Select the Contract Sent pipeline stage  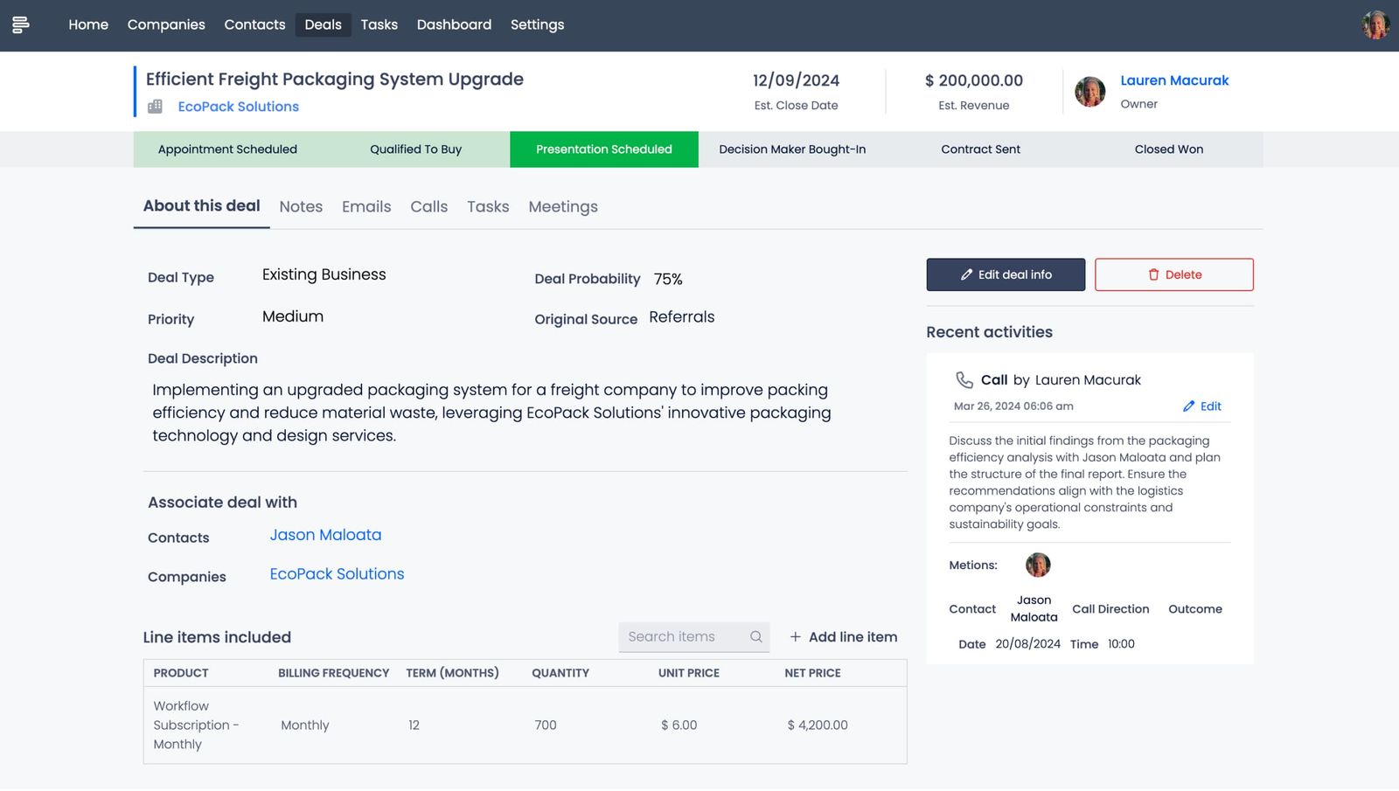click(x=980, y=149)
